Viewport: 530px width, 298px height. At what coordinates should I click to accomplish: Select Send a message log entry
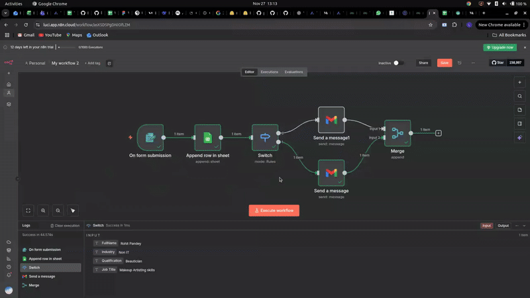coord(51,276)
